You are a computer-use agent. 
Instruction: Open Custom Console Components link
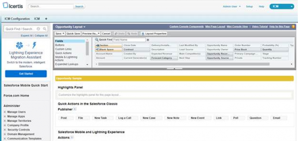(x=187, y=27)
